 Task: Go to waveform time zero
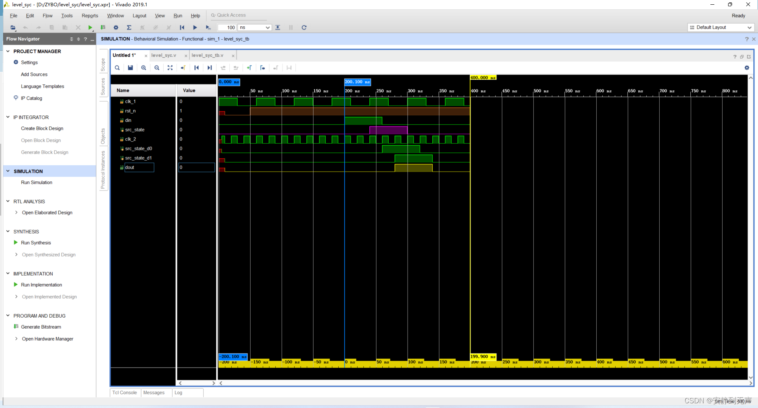(x=196, y=68)
